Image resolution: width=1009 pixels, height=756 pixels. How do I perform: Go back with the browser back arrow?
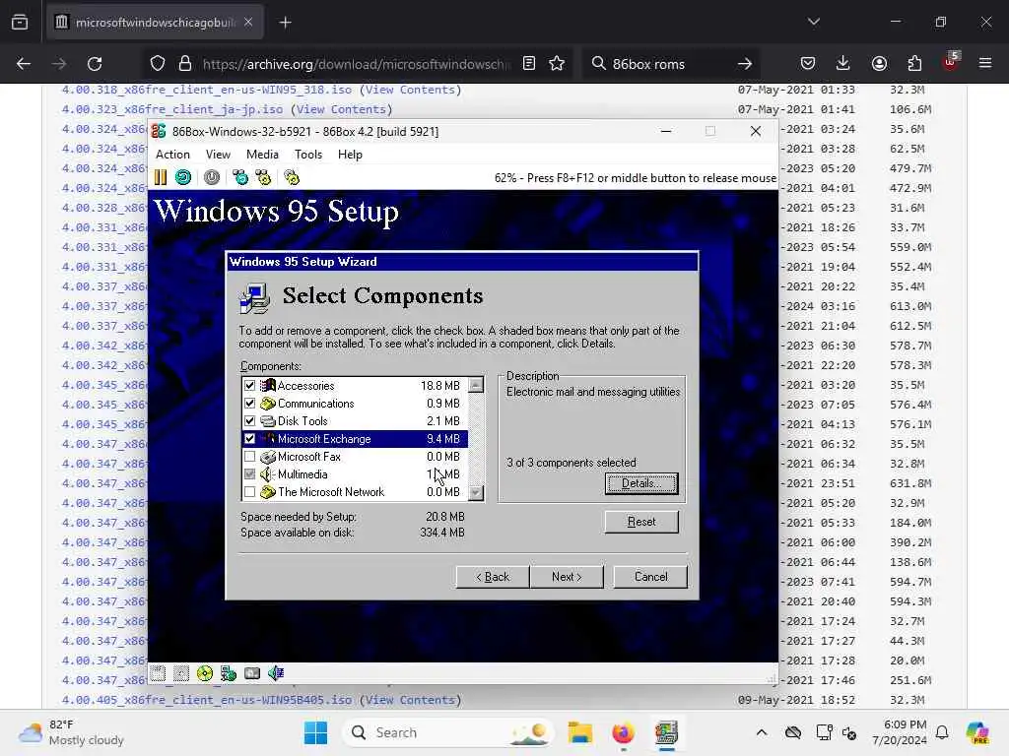point(24,64)
